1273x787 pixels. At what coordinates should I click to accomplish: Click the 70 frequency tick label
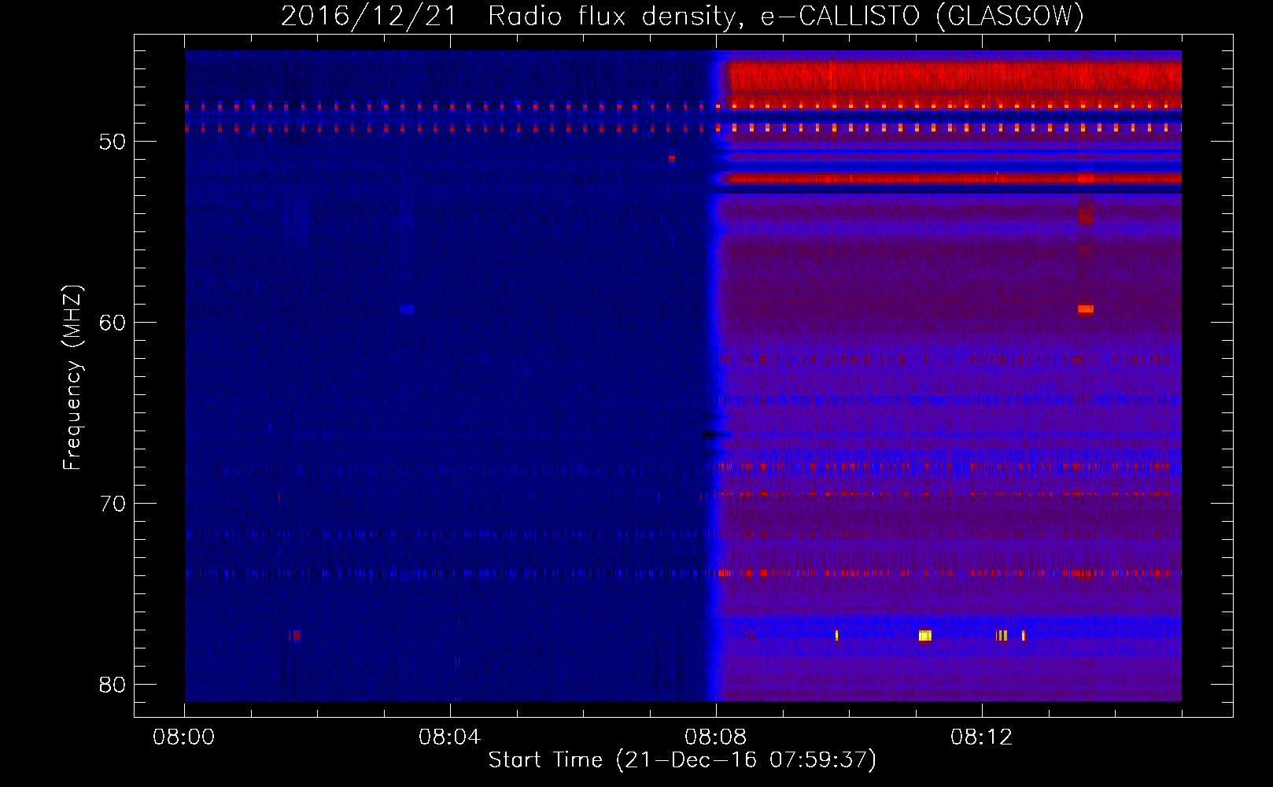pyautogui.click(x=113, y=504)
